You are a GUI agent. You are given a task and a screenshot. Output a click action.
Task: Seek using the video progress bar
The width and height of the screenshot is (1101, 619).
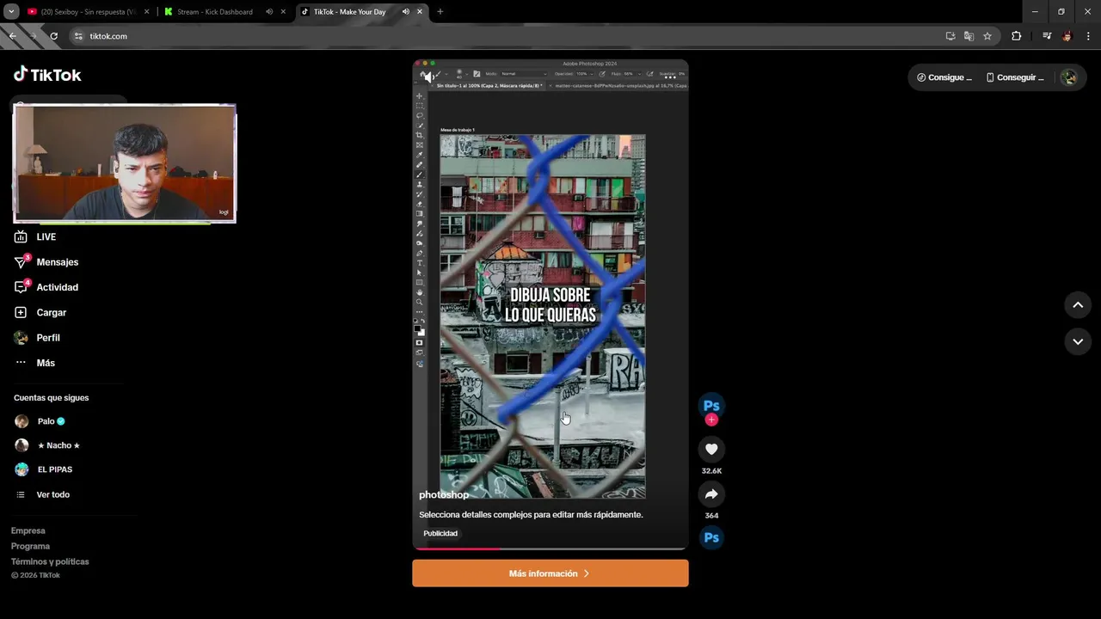pos(550,548)
